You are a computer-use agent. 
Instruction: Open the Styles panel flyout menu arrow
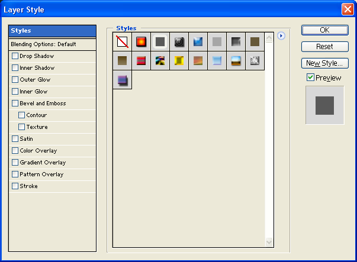[x=281, y=35]
